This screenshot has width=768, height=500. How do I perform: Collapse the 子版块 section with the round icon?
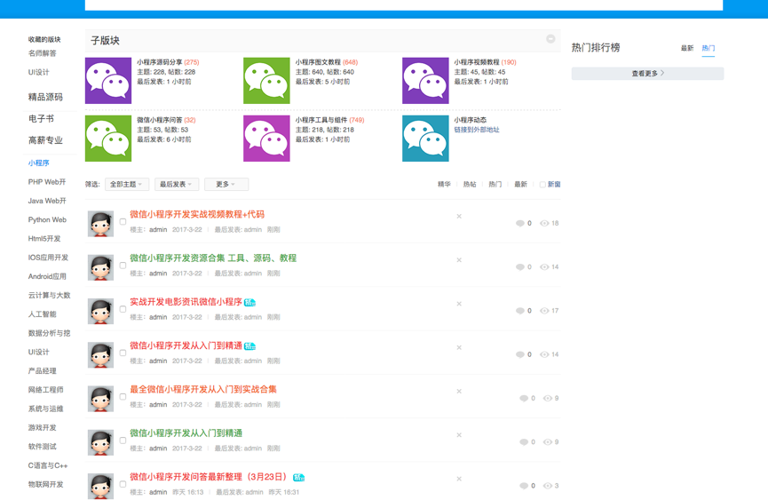pos(550,39)
